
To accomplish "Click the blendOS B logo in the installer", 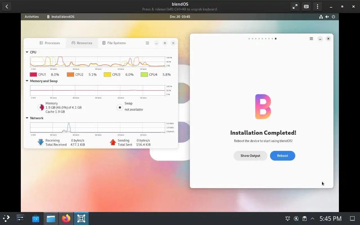I will 263,107.
